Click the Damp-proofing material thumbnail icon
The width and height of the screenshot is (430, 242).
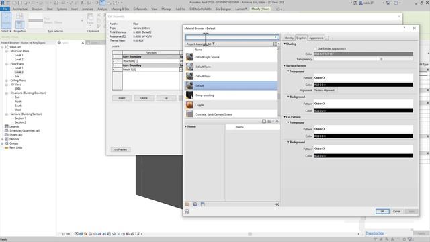pyautogui.click(x=189, y=95)
